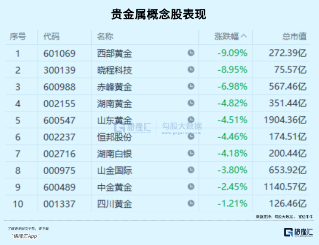
Task: Click clock icon in 赤峰黄金 row
Action: coord(191,87)
